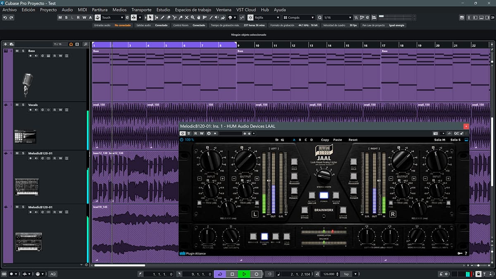Select the Glue tool
Image resolution: width=496 pixels, height=279 pixels.
point(181,17)
